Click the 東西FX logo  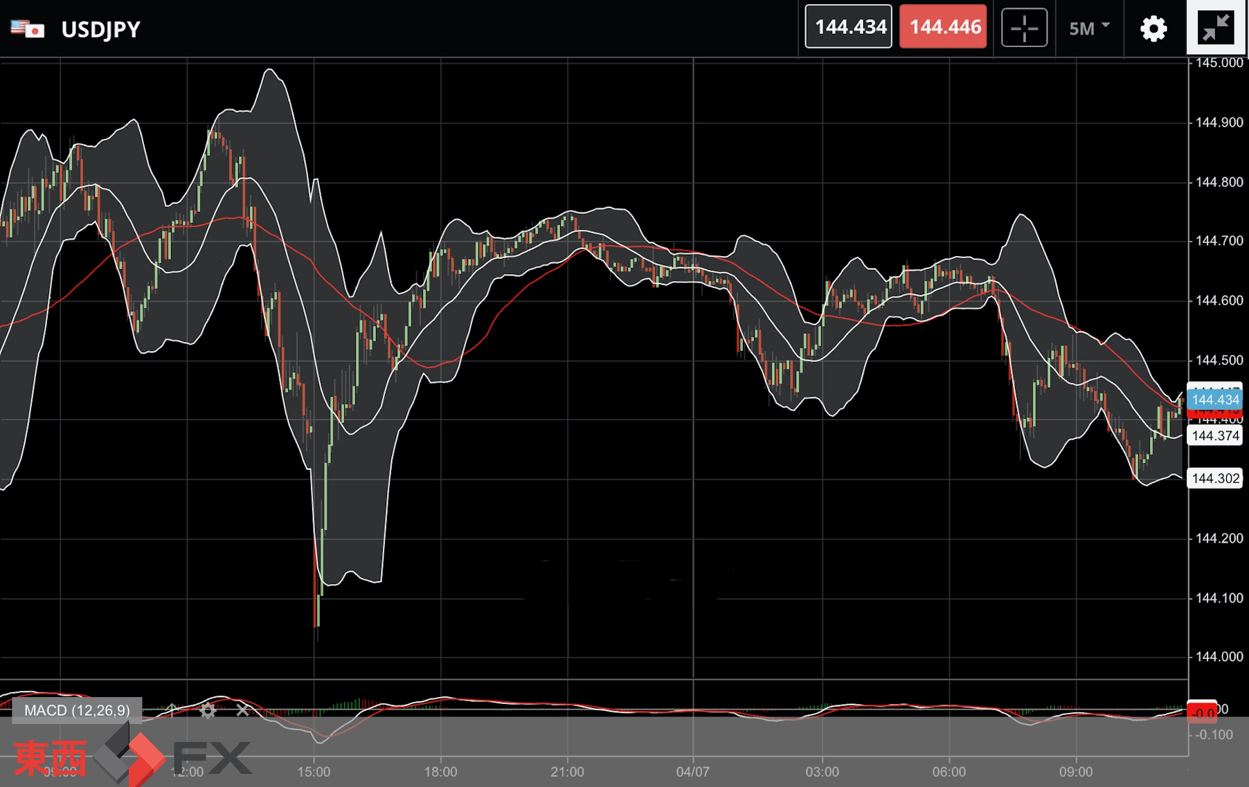point(132,757)
